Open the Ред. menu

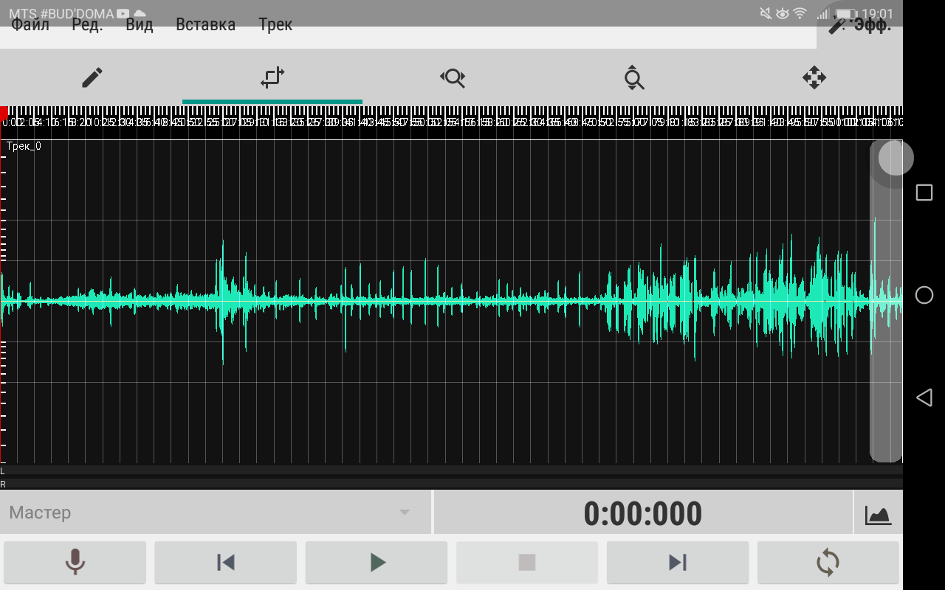coord(87,25)
